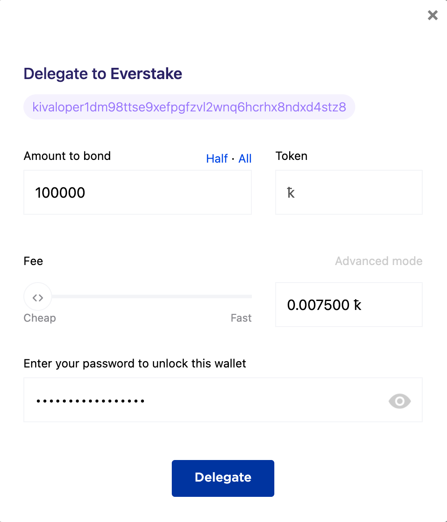Click the Cheap label under the slider
The image size is (447, 522).
(x=40, y=318)
